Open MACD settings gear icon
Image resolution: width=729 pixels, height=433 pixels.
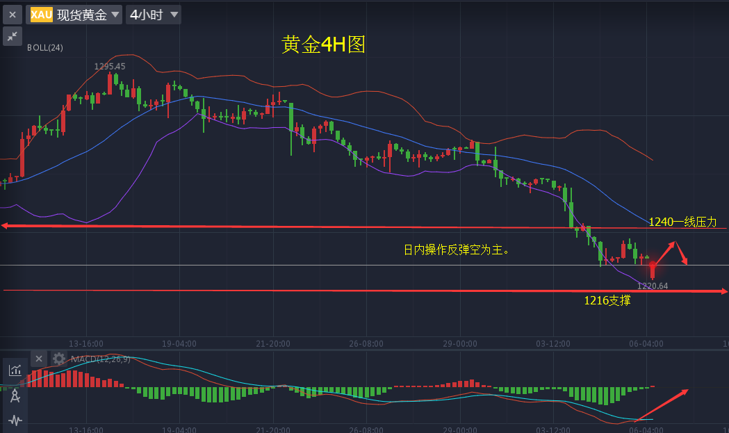(x=59, y=359)
